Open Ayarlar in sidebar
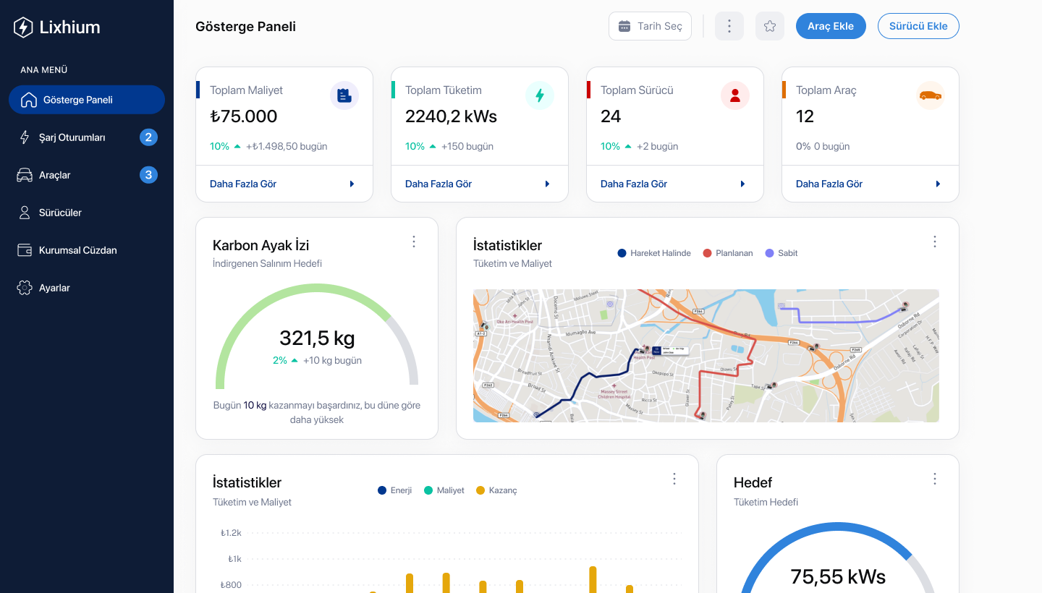 [87, 288]
